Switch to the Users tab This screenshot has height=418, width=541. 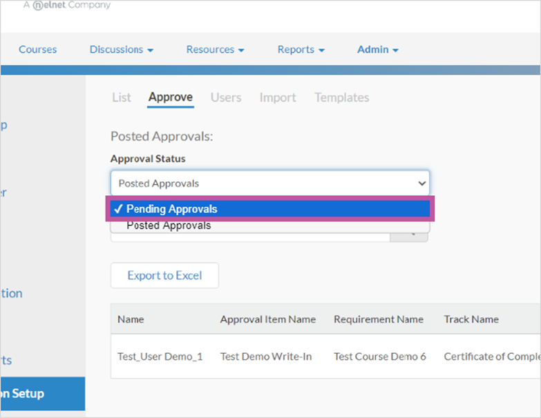tap(226, 98)
